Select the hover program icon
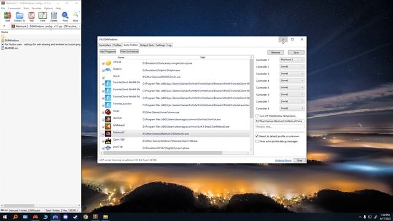This screenshot has height=221, width=393. click(108, 112)
